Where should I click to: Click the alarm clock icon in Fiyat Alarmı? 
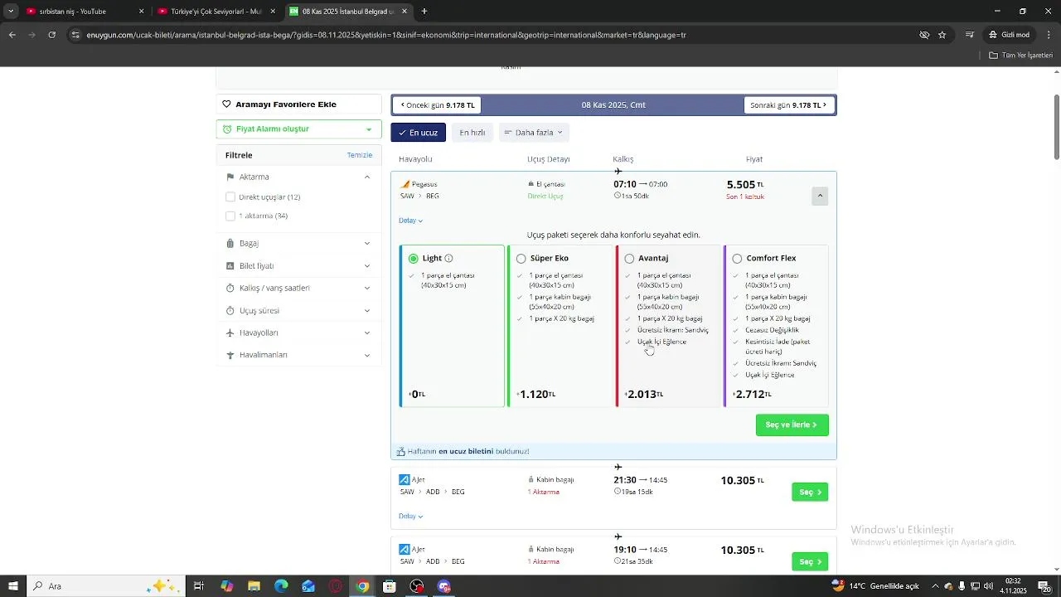(227, 129)
